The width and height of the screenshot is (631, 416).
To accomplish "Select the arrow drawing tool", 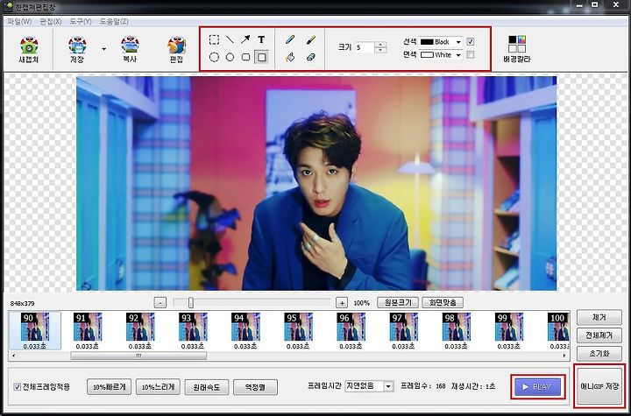I will point(245,39).
